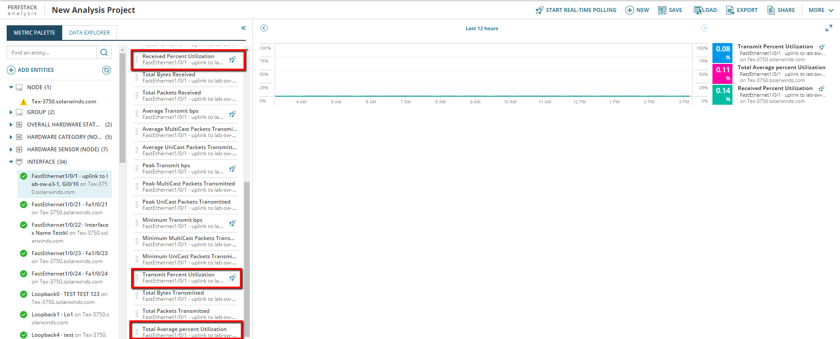Click the warning icon beside Tex-3750.solarwinds.com
Viewport: 840px width, 339px height.
tap(24, 102)
